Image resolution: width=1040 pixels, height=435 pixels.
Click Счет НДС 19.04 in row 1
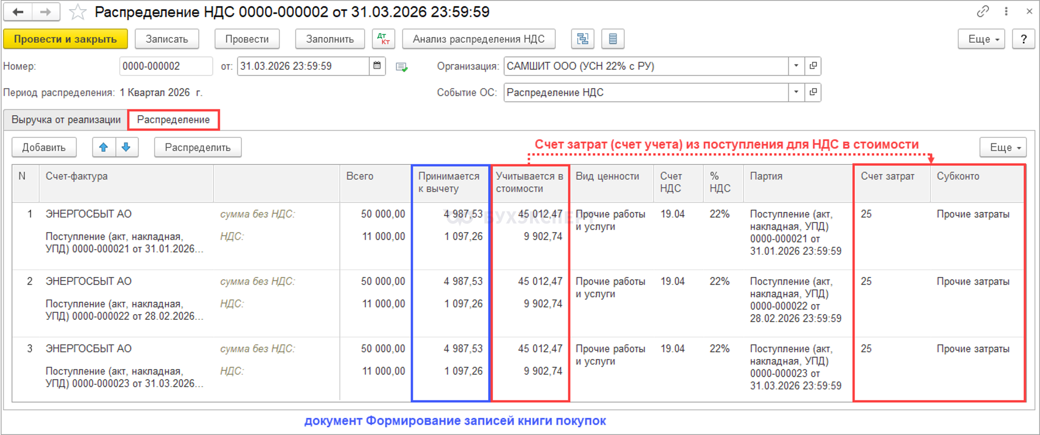click(673, 214)
